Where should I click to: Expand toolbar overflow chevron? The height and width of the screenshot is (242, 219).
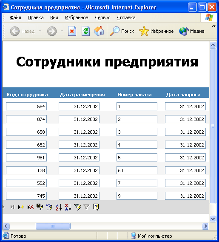(x=213, y=26)
